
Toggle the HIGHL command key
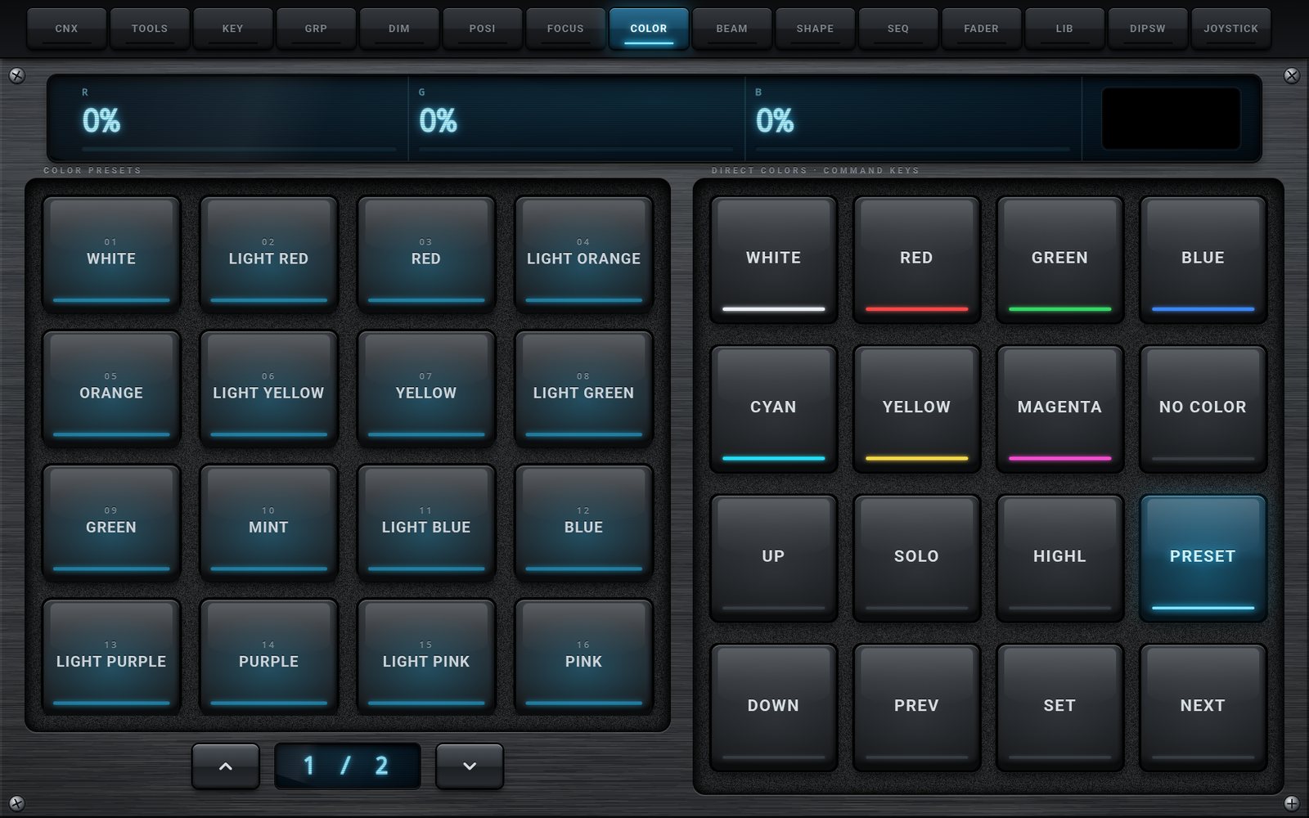click(1059, 557)
